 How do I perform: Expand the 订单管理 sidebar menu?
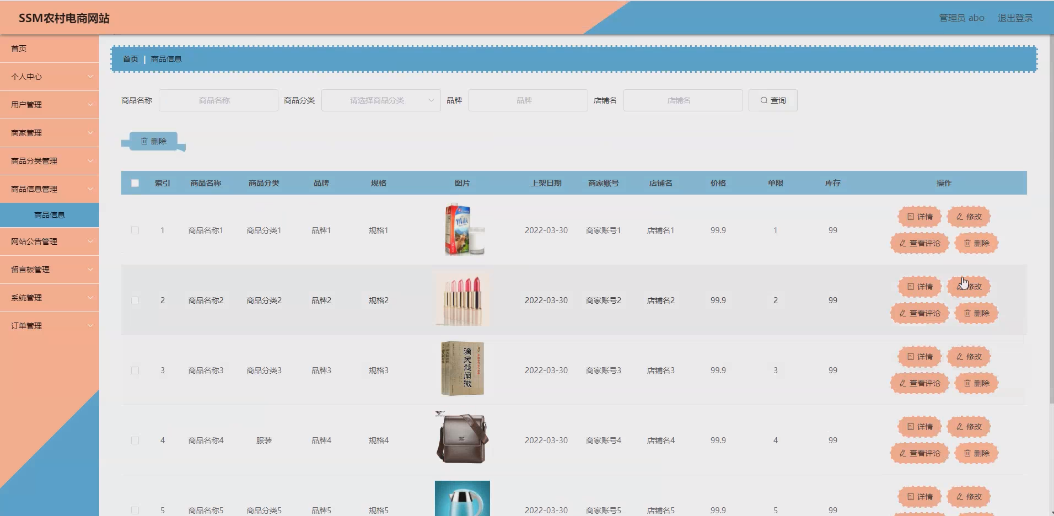tap(50, 326)
